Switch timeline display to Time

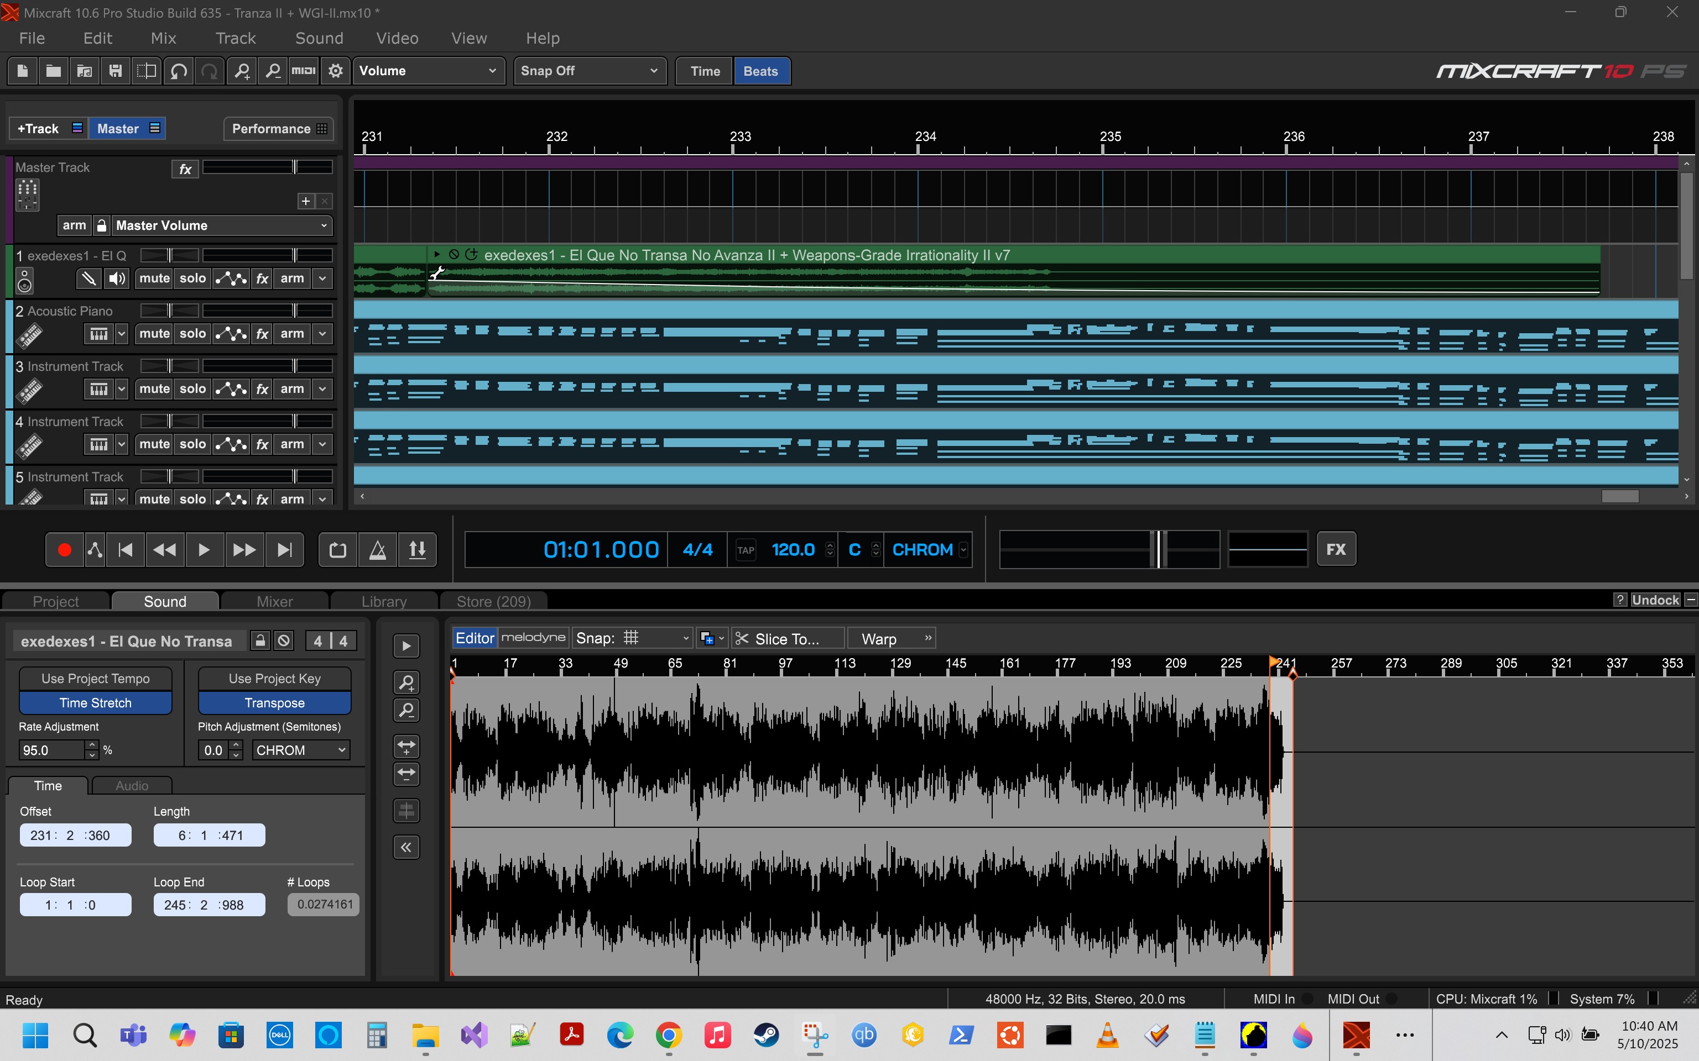[x=705, y=71]
